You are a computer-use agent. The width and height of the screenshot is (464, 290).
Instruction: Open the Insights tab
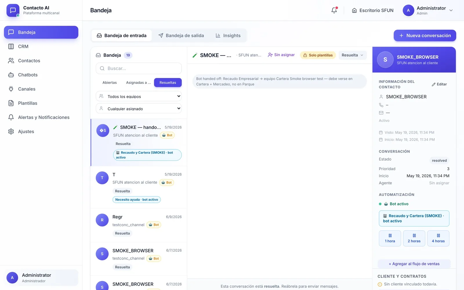[228, 35]
